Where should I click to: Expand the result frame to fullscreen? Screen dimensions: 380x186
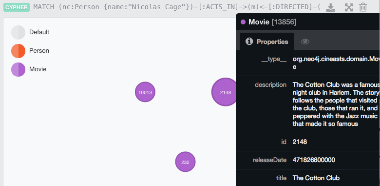348,7
